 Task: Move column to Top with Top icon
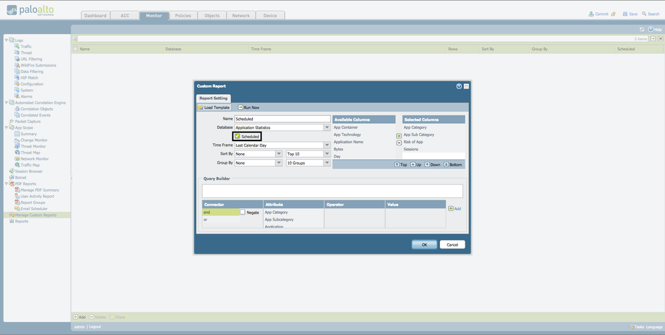pos(397,165)
